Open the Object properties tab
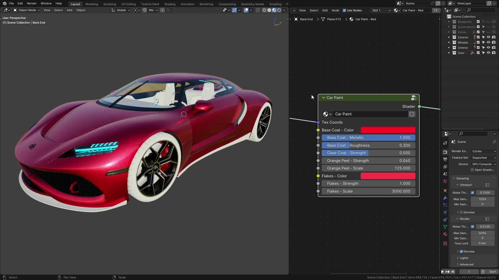499x280 pixels. pos(445,191)
